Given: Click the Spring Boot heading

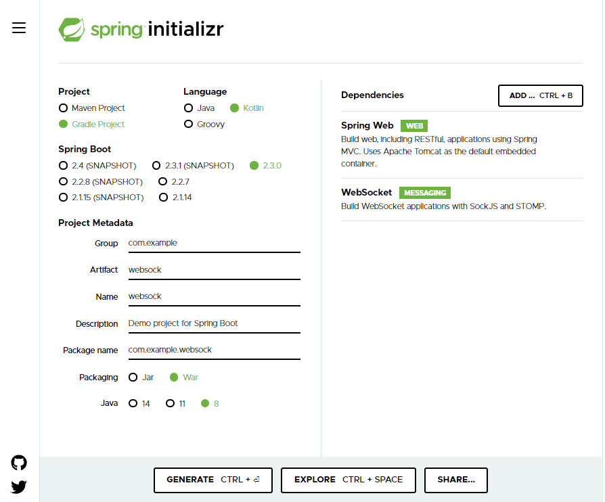Looking at the screenshot, I should (85, 149).
